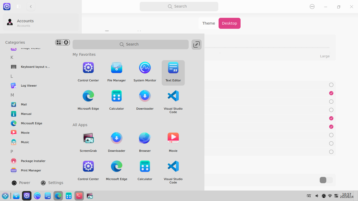Open Downloader under All Apps

tap(116, 141)
